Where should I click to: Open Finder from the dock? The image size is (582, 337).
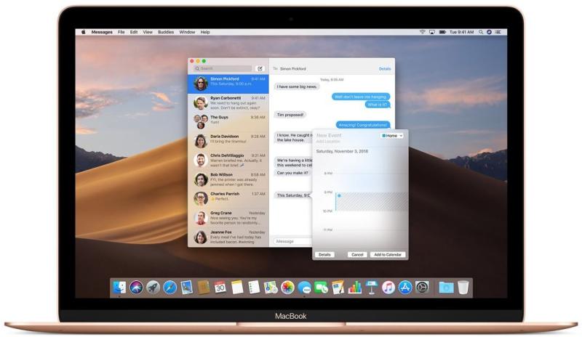(x=119, y=288)
